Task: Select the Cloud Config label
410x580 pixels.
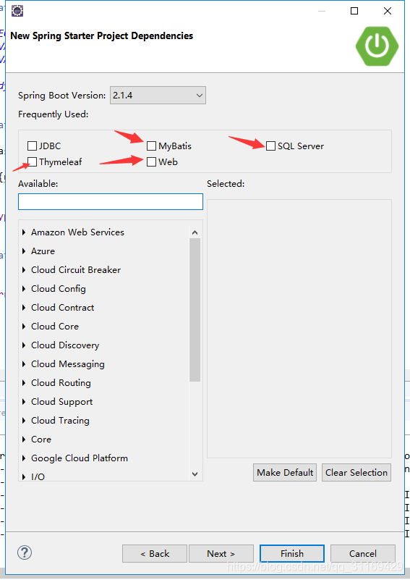Action: point(59,289)
